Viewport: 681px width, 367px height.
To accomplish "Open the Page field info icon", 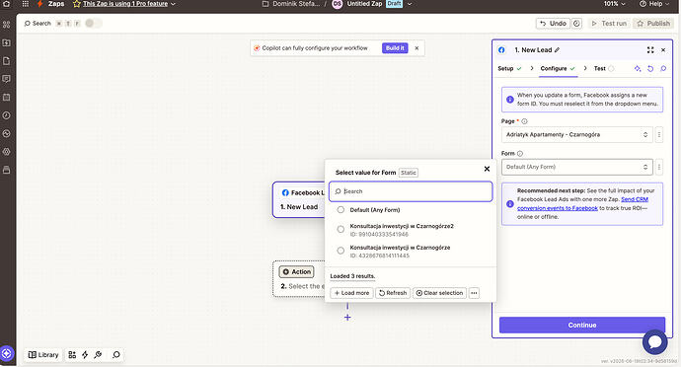I will click(x=524, y=121).
